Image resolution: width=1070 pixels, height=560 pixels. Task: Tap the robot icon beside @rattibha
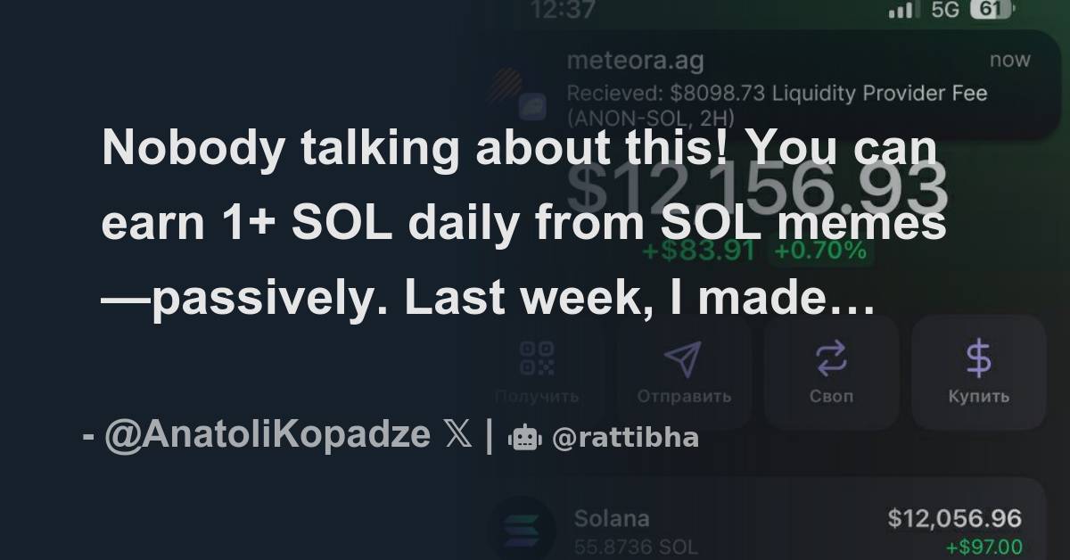click(x=527, y=436)
